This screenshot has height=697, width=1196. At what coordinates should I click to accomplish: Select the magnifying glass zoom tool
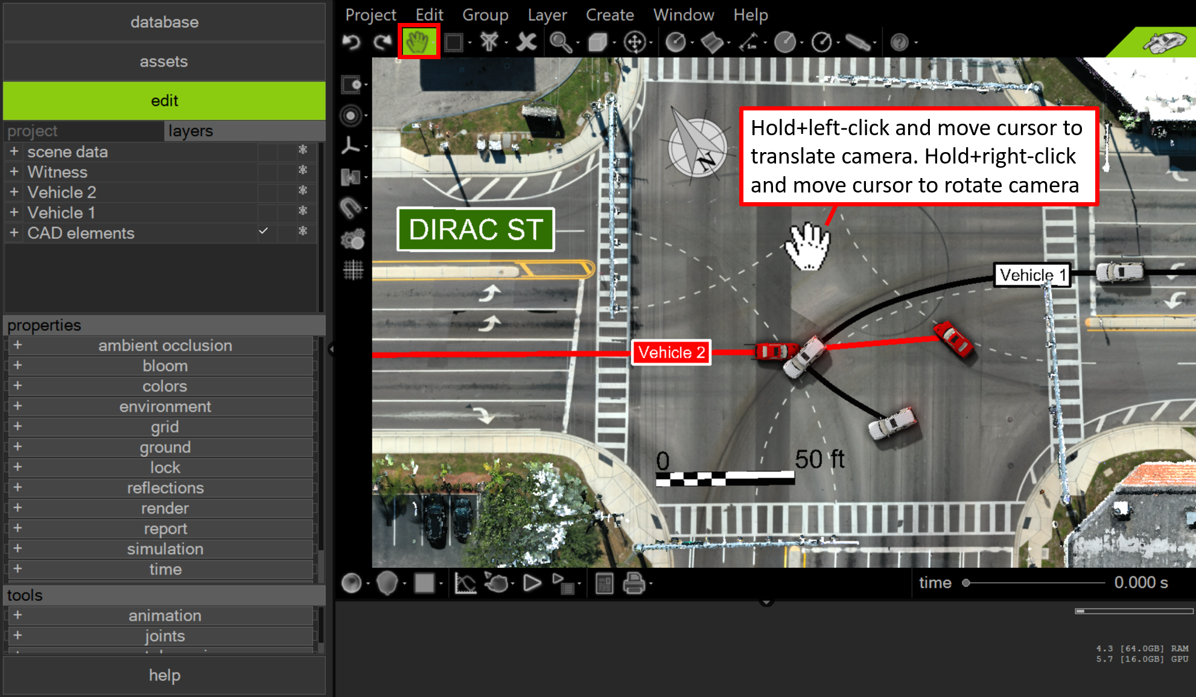click(x=560, y=42)
